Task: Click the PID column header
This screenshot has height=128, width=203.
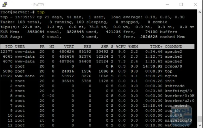Action: [9, 47]
